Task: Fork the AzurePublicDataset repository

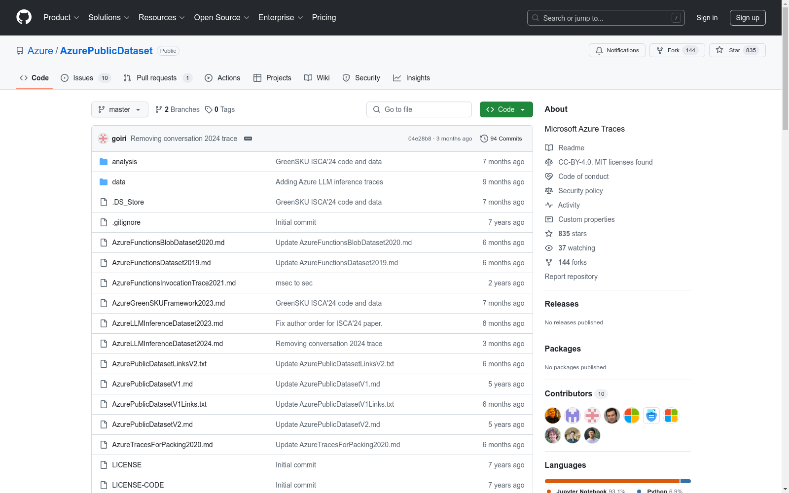Action: (677, 50)
